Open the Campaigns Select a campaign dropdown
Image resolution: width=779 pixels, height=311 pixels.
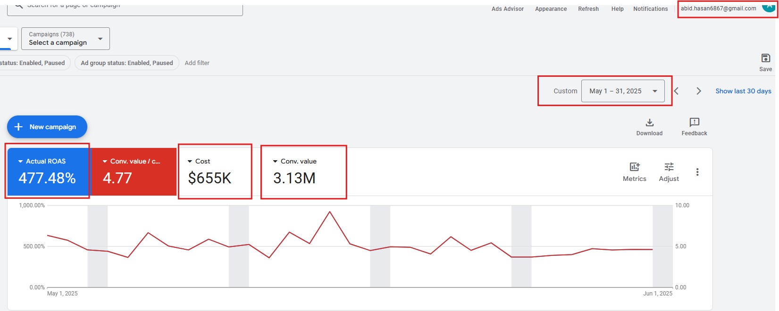click(x=66, y=39)
